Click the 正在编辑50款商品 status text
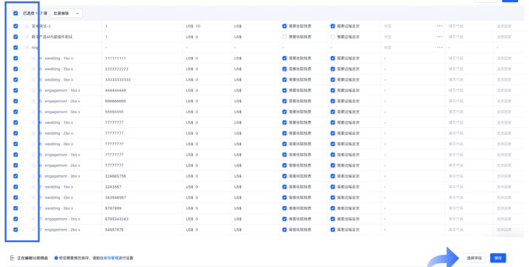The image size is (529, 267). click(x=32, y=258)
